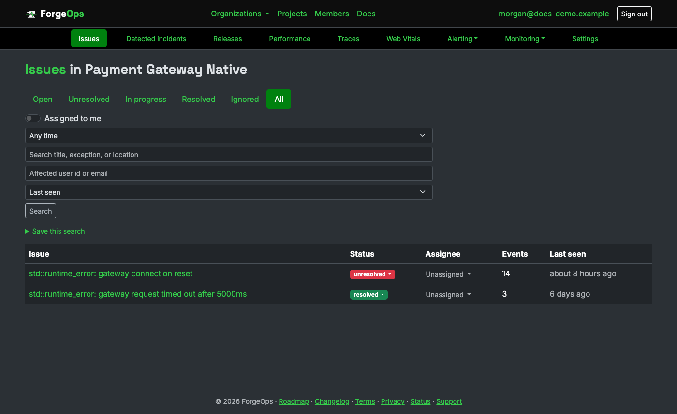Image resolution: width=677 pixels, height=414 pixels.
Task: Click the Search button
Action: pos(41,211)
